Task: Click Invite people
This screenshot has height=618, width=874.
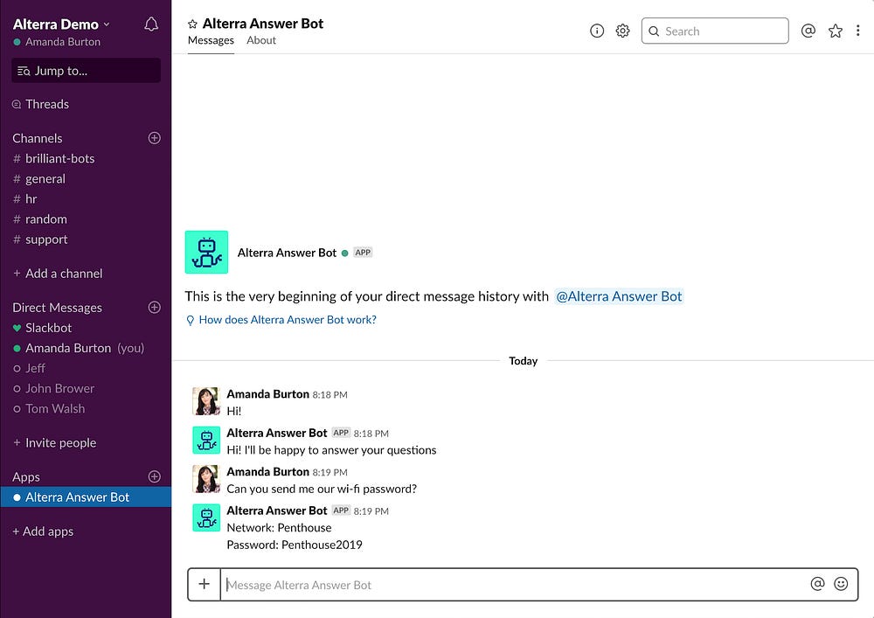Action: coord(54,443)
